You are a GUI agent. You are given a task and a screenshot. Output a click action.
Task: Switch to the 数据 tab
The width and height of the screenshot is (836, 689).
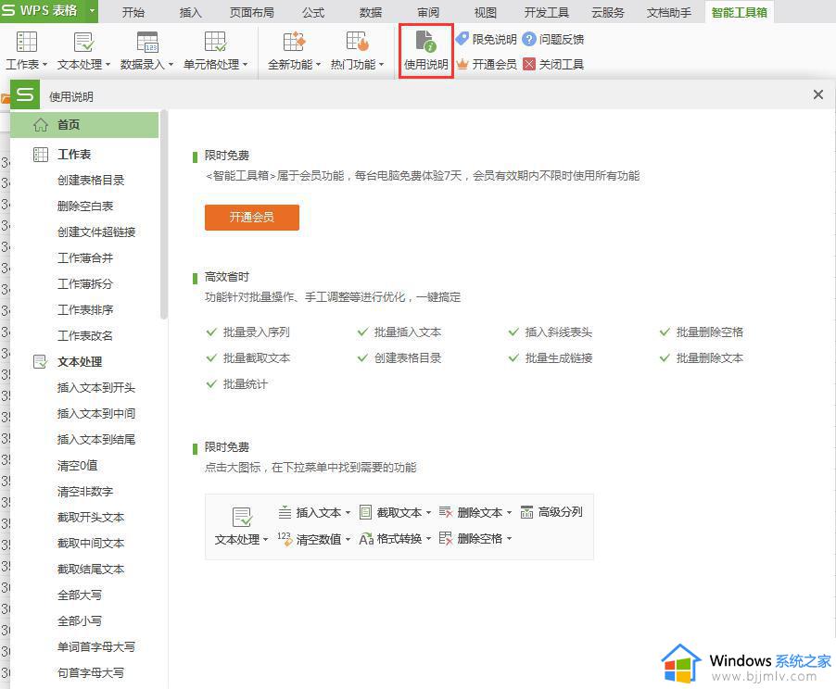pyautogui.click(x=371, y=12)
